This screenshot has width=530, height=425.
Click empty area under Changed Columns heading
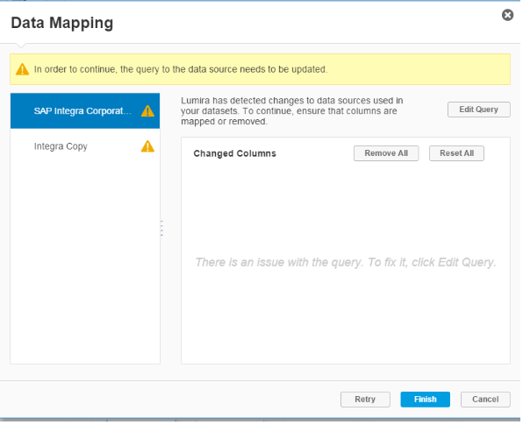pyautogui.click(x=346, y=209)
